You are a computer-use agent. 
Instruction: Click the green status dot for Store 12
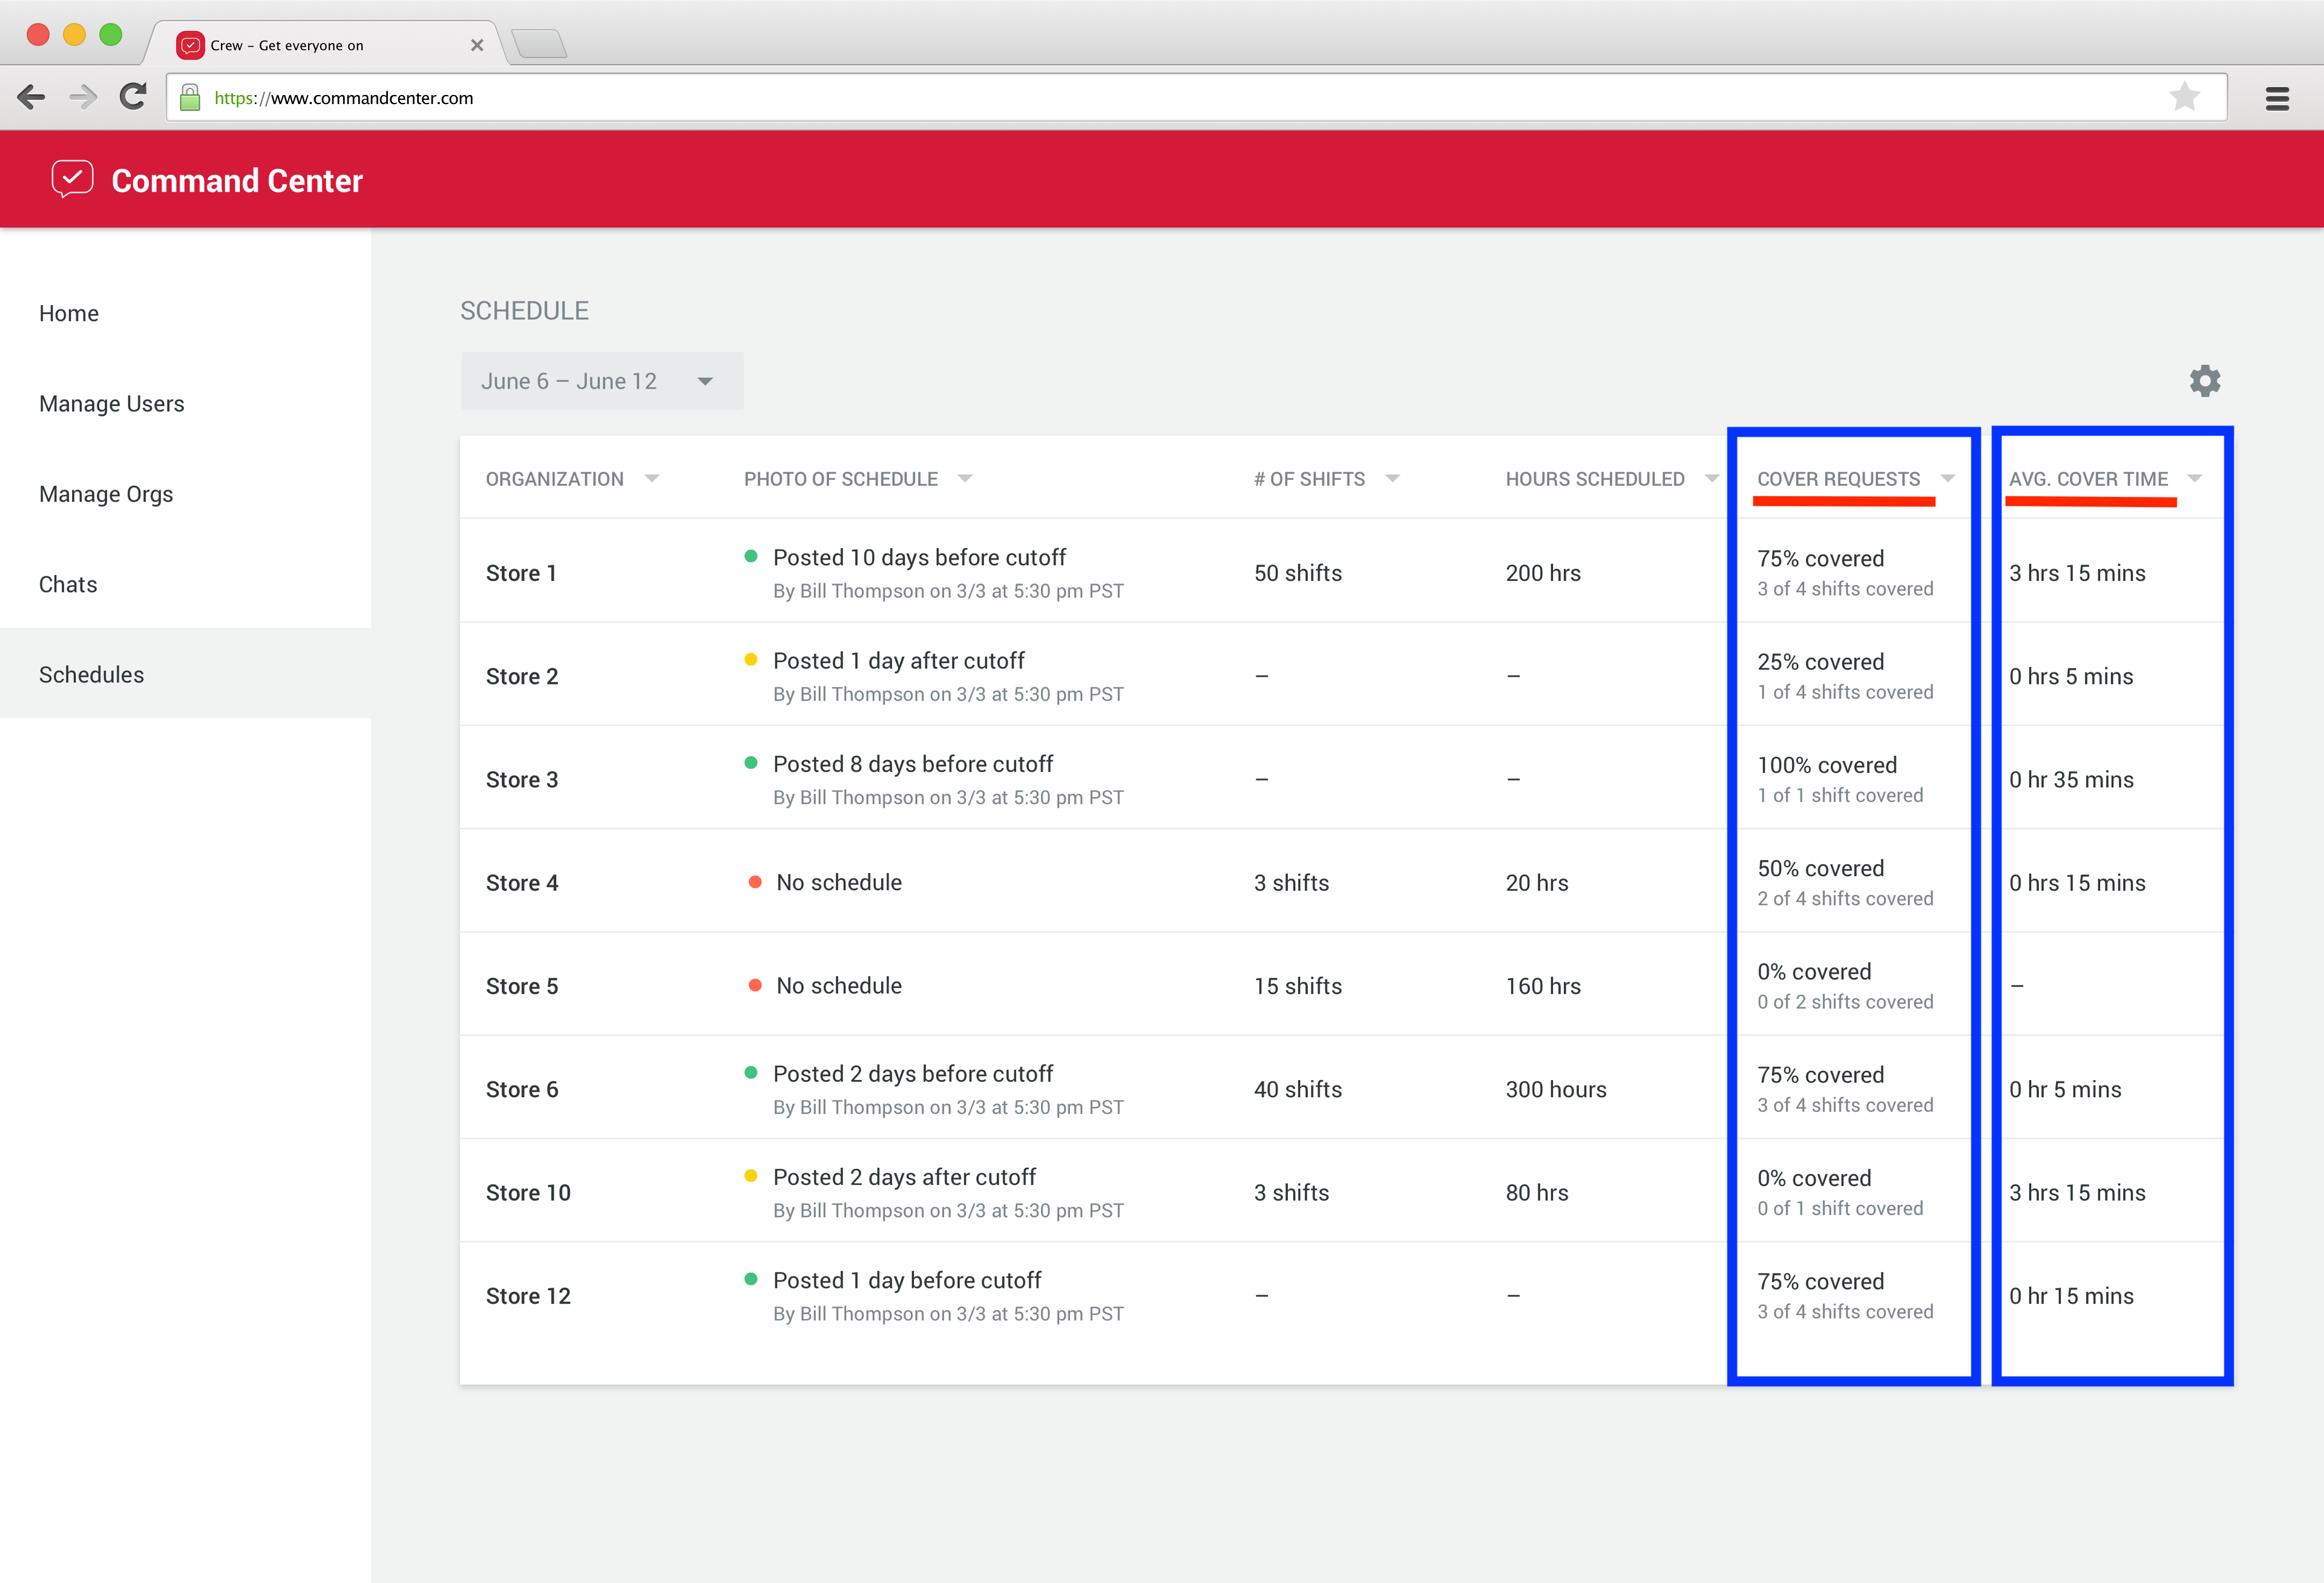point(751,1278)
